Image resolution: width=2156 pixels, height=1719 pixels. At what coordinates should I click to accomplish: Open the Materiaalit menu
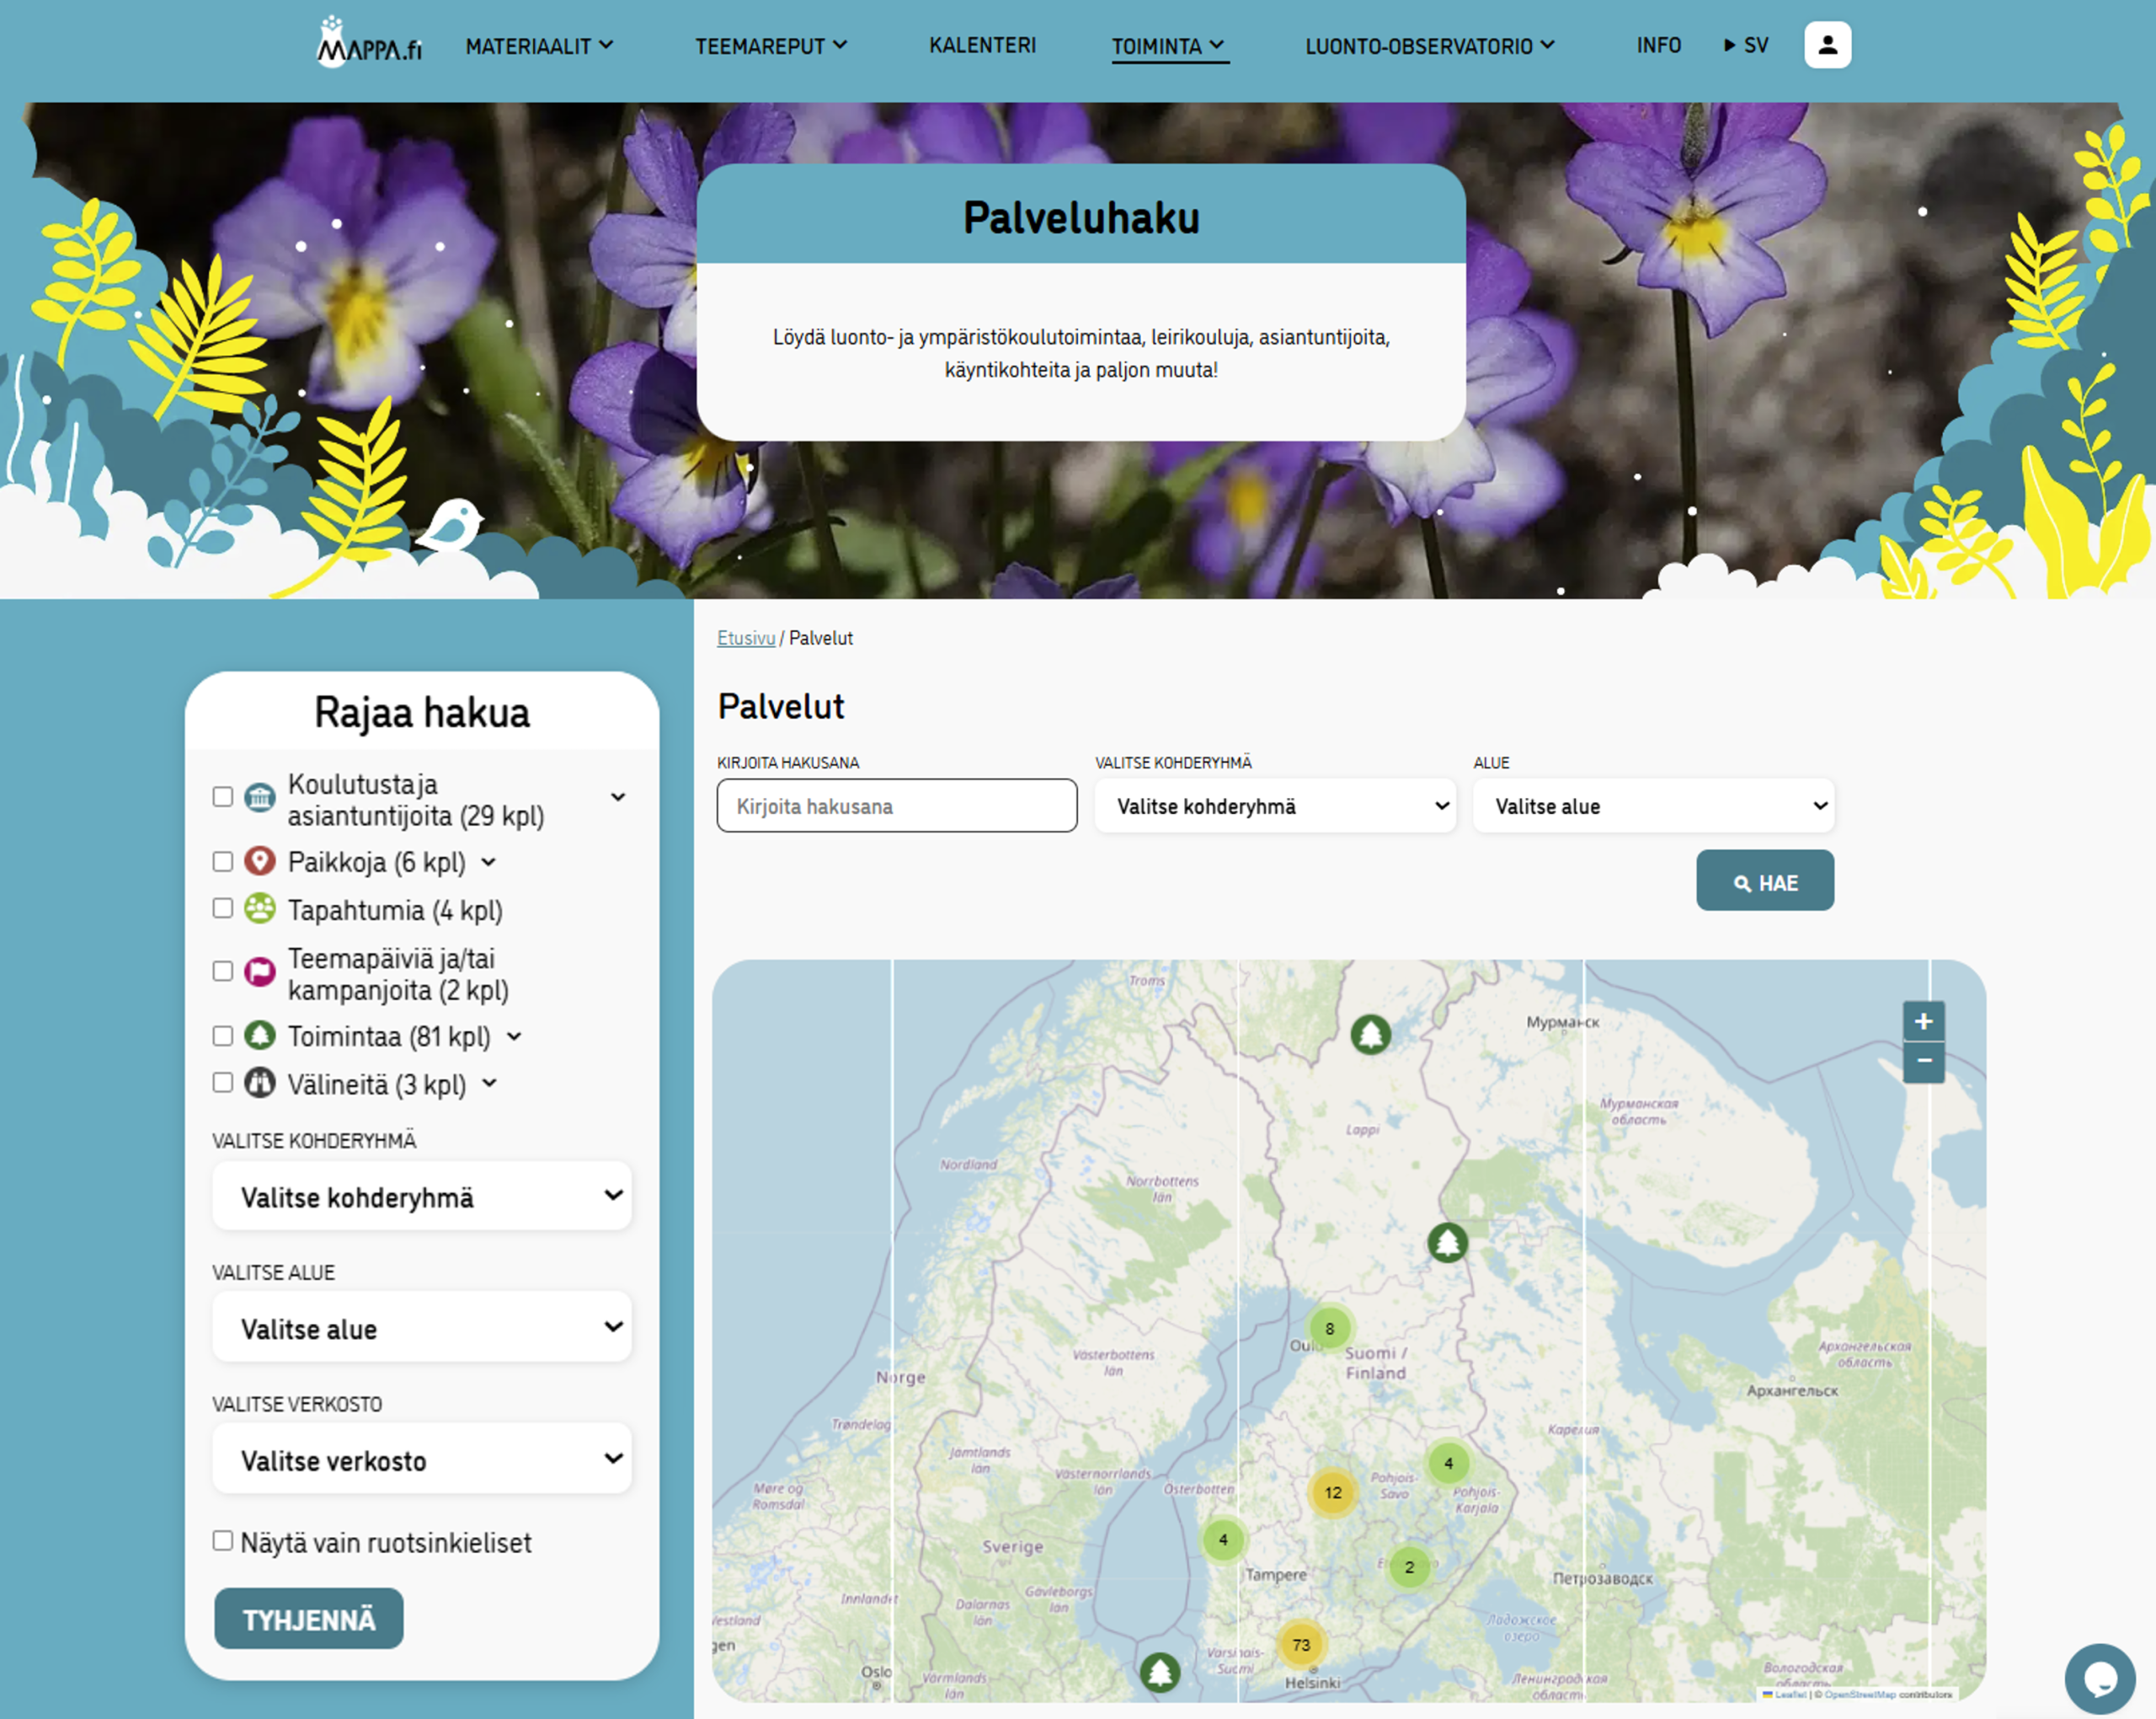(539, 46)
